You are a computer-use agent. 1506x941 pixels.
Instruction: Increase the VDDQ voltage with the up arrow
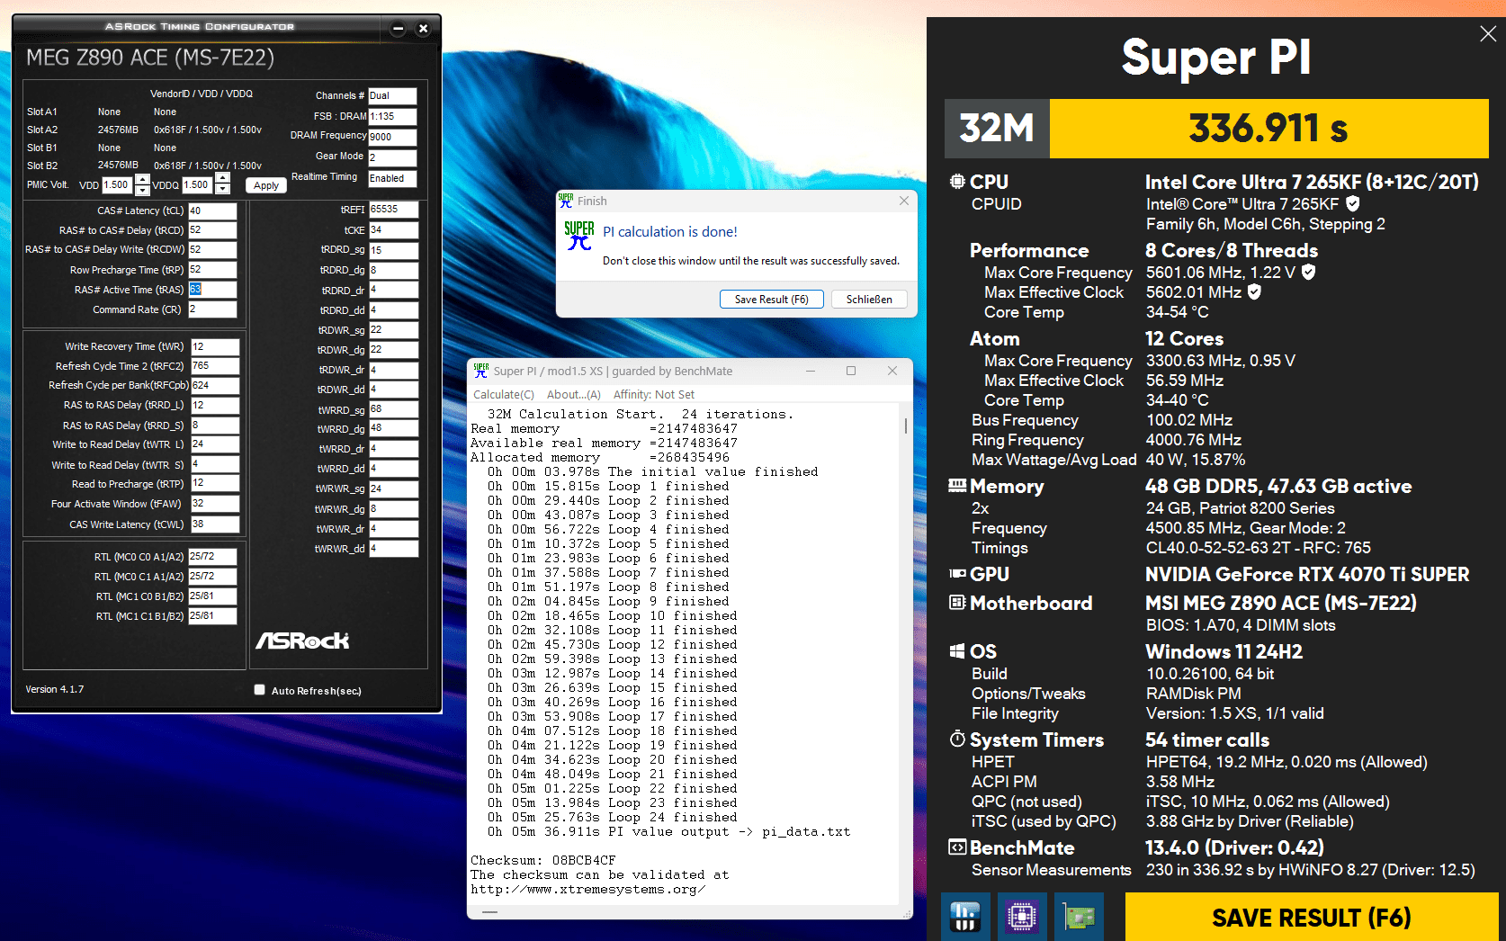(223, 180)
